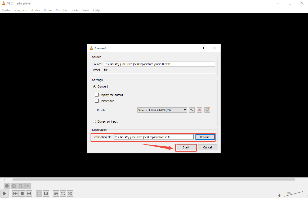308x198 pixels.
Task: Click the A-B loop button
Action: click(21, 186)
